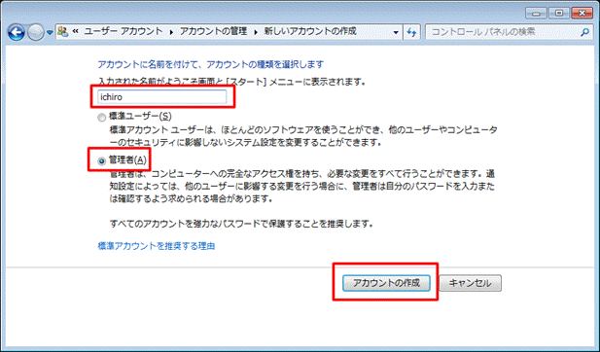Select 標準ユーザー(S) radio button
This screenshot has width=600, height=352.
(x=101, y=117)
